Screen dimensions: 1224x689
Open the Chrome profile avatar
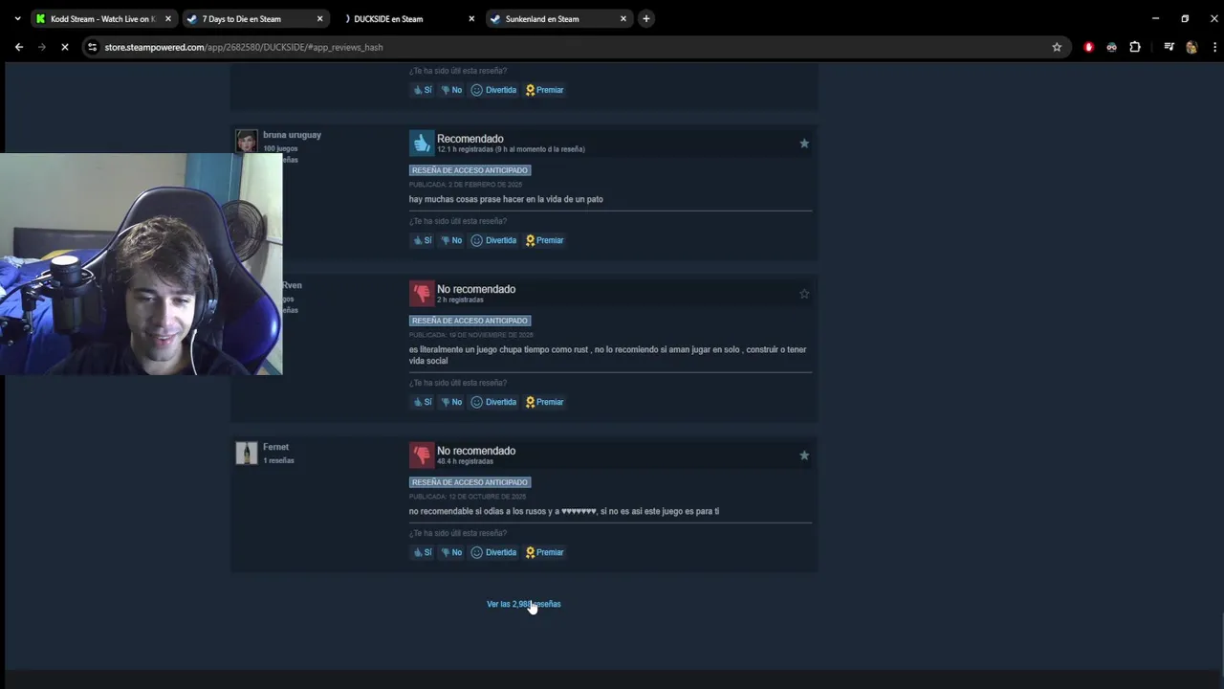(x=1191, y=47)
